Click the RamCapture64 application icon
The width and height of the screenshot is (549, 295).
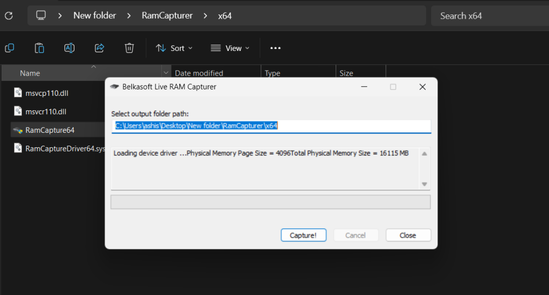click(18, 131)
